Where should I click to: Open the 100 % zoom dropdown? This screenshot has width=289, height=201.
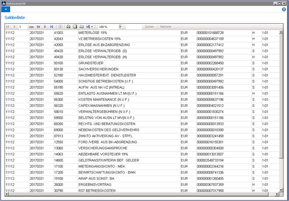(x=120, y=27)
